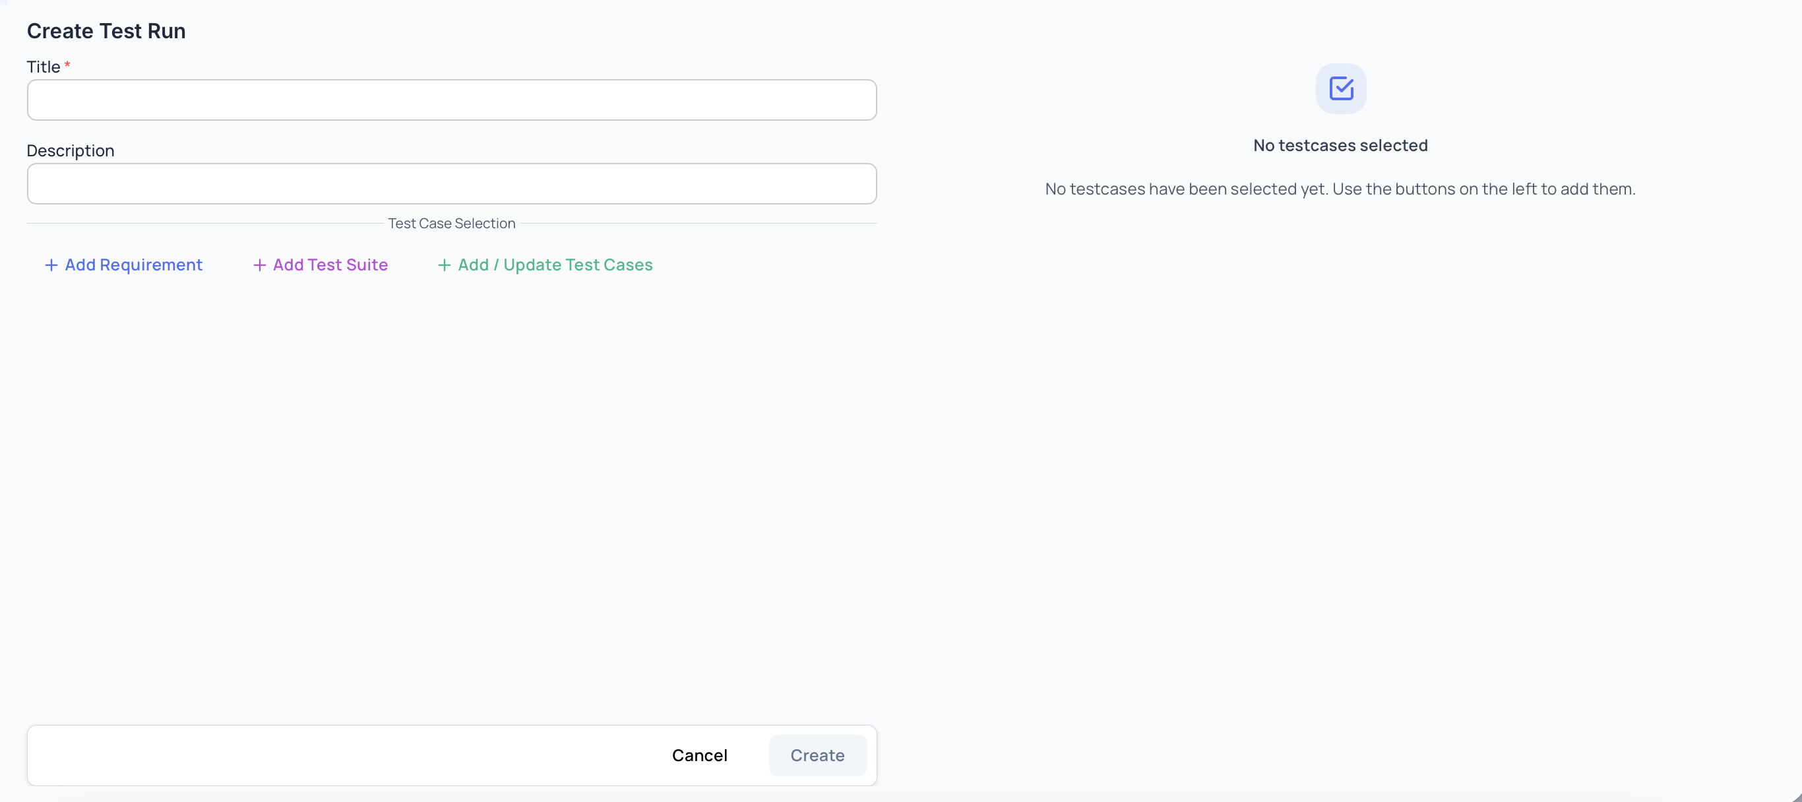The width and height of the screenshot is (1802, 802).
Task: Click the blue checkmark illustration icon
Action: [1340, 88]
